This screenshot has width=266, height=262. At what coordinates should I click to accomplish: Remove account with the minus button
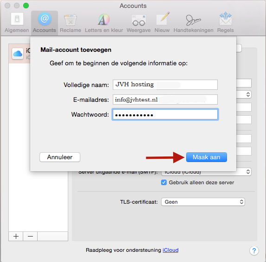pos(30,236)
